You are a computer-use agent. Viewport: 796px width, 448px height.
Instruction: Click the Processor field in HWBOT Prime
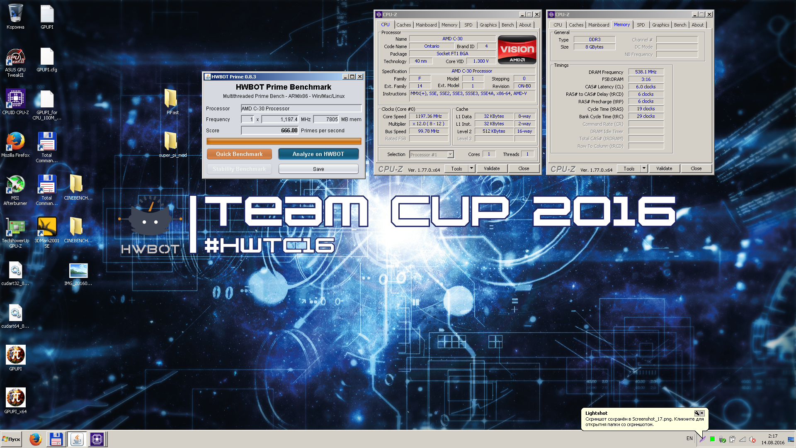coord(301,108)
